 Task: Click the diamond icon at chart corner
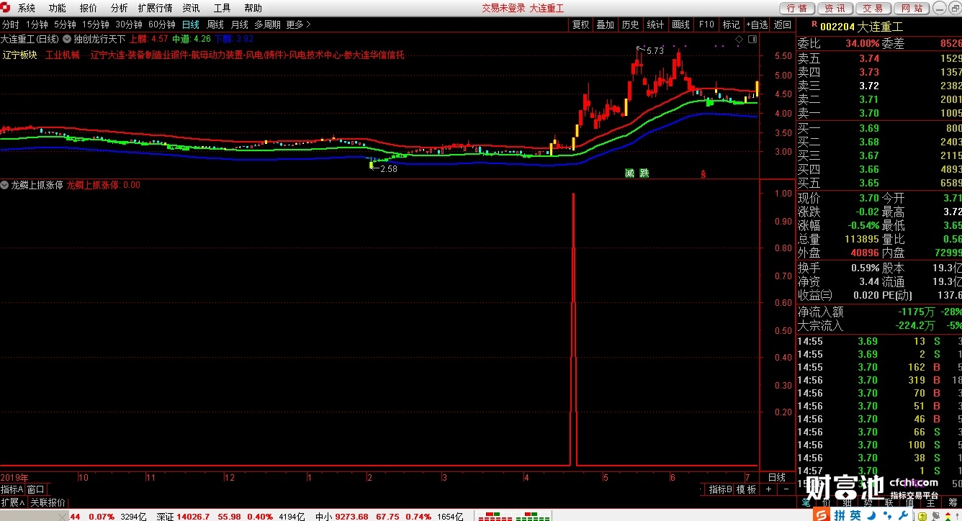coord(739,38)
